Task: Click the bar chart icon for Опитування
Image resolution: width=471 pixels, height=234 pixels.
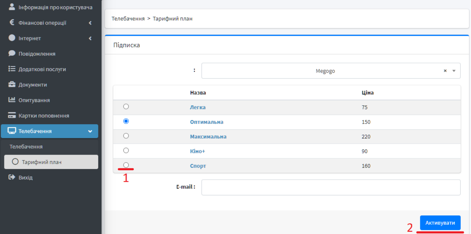Action: pyautogui.click(x=12, y=100)
